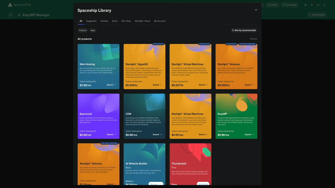Open the Sort by recommended dropdown
335x188 pixels.
[x=244, y=30]
